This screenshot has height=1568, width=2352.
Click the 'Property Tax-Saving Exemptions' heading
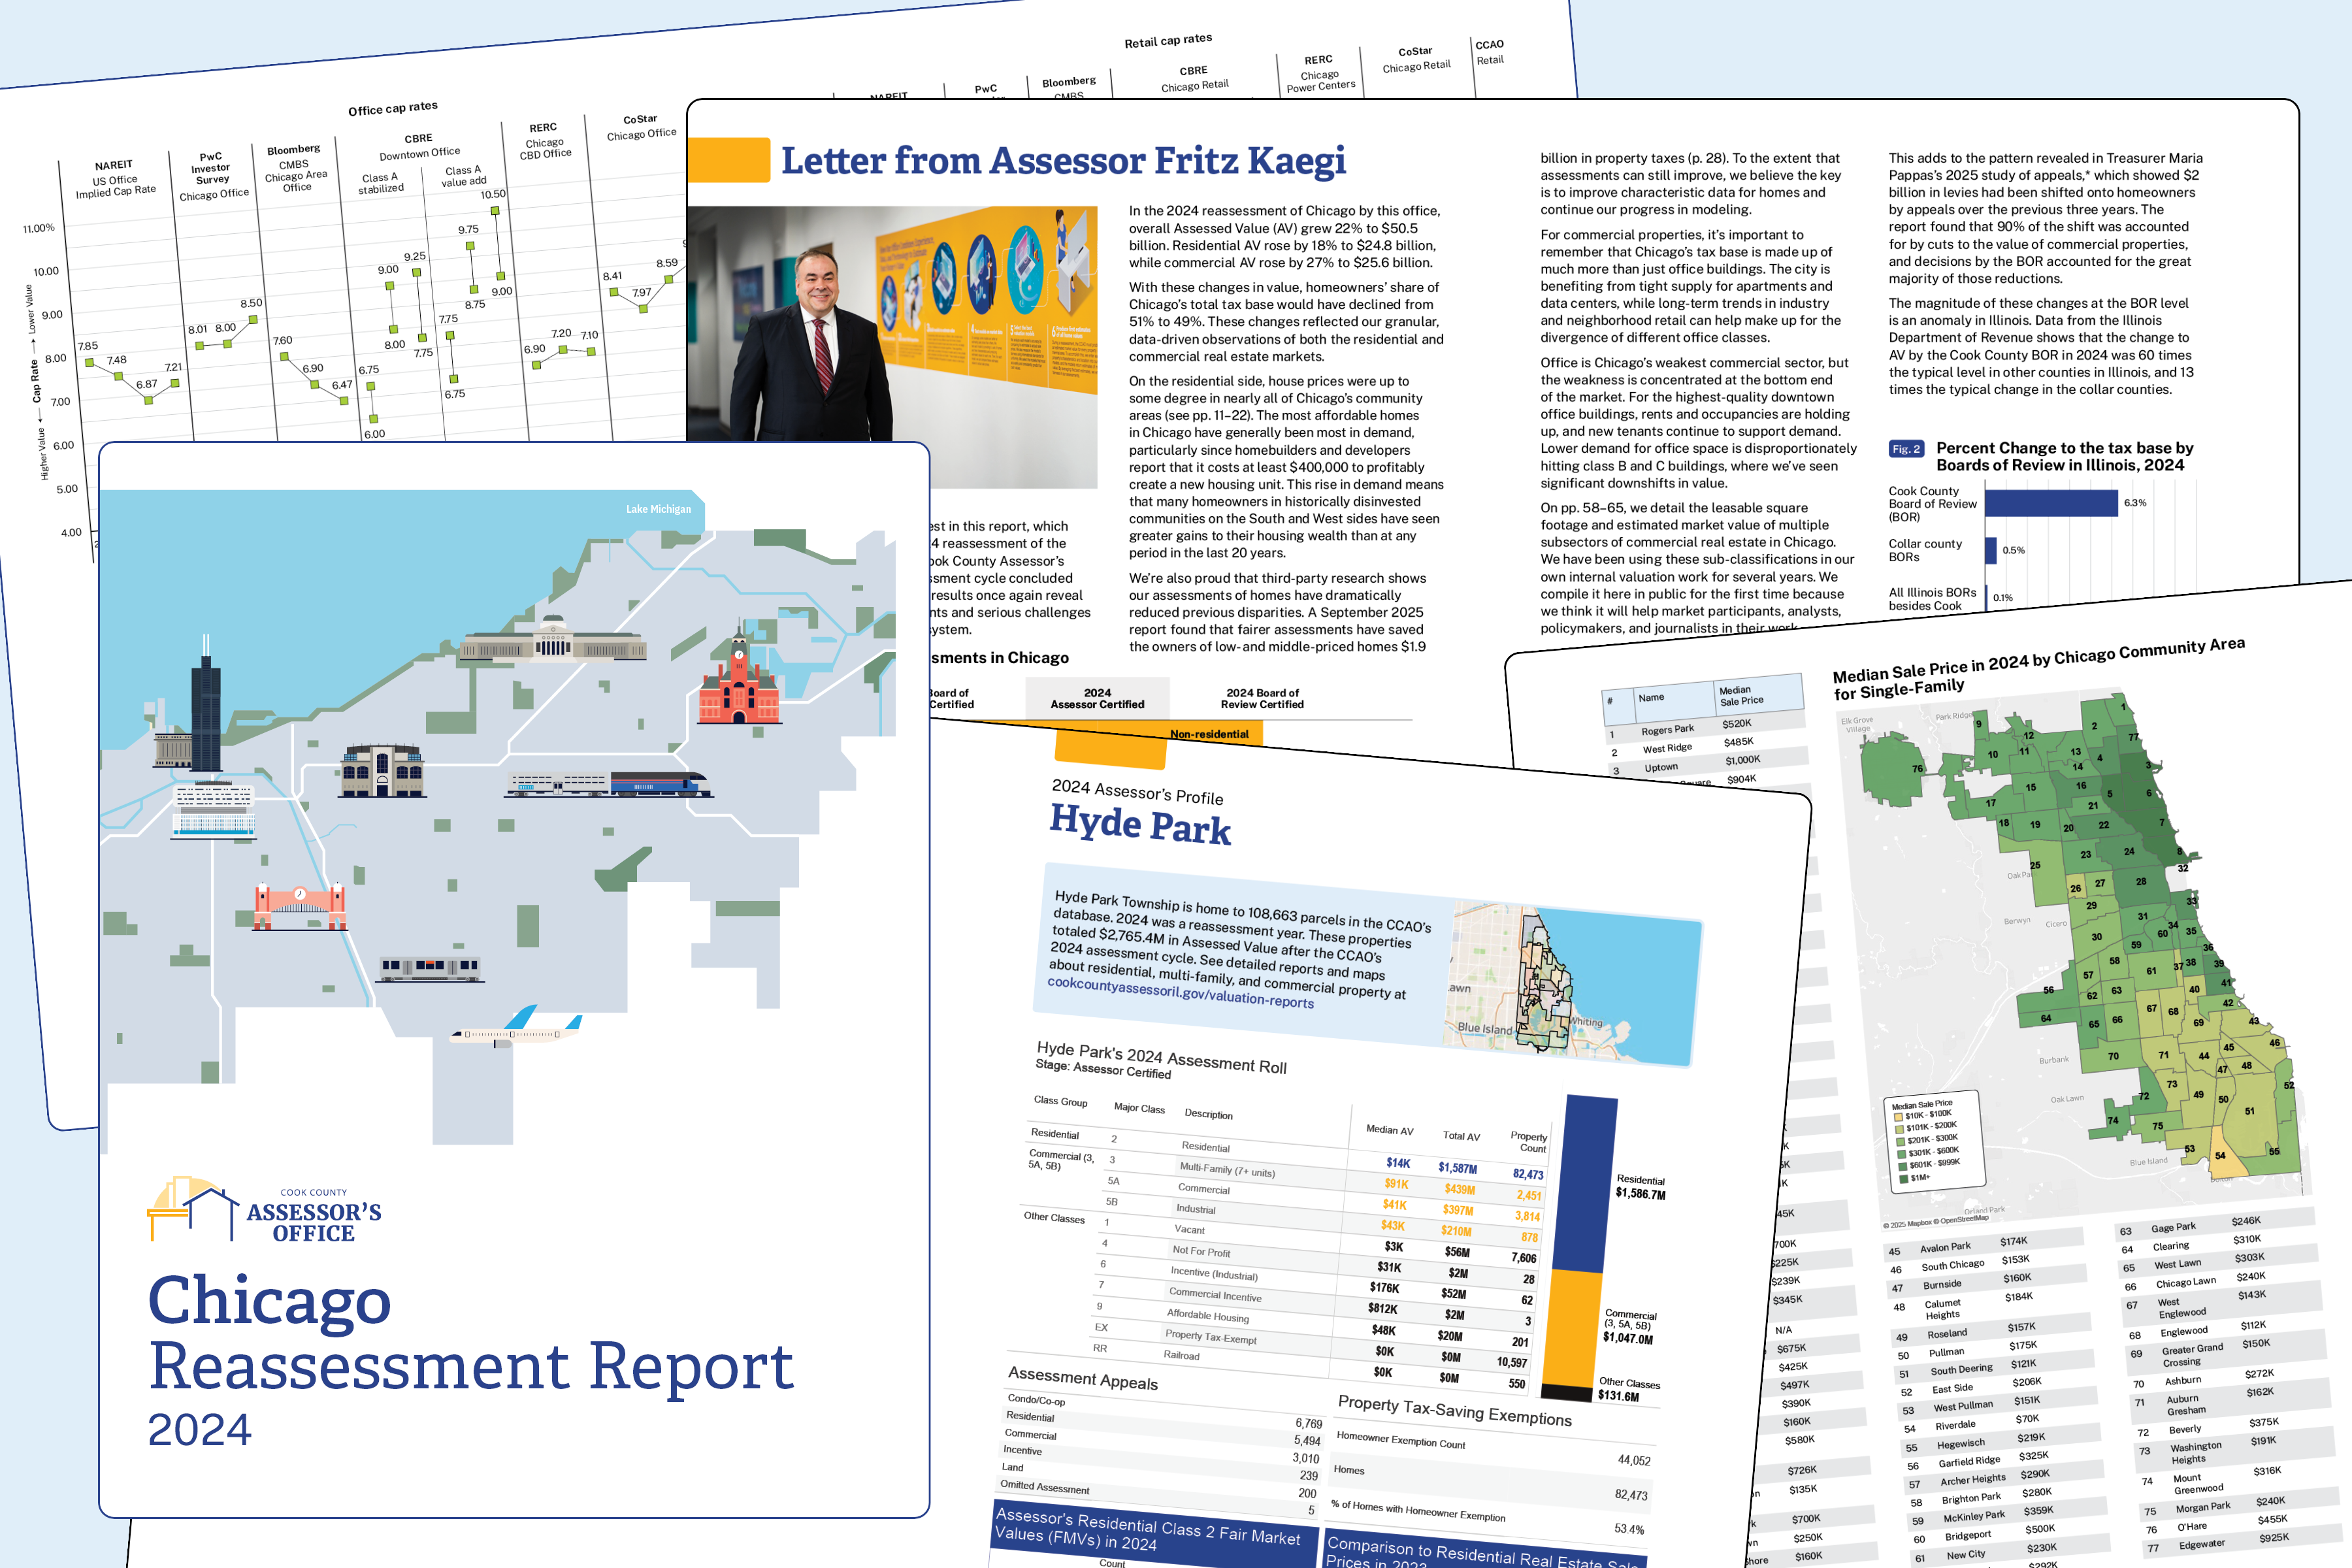tap(1455, 1410)
